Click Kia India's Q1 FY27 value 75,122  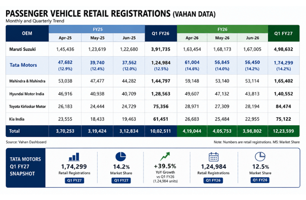pos(284,119)
